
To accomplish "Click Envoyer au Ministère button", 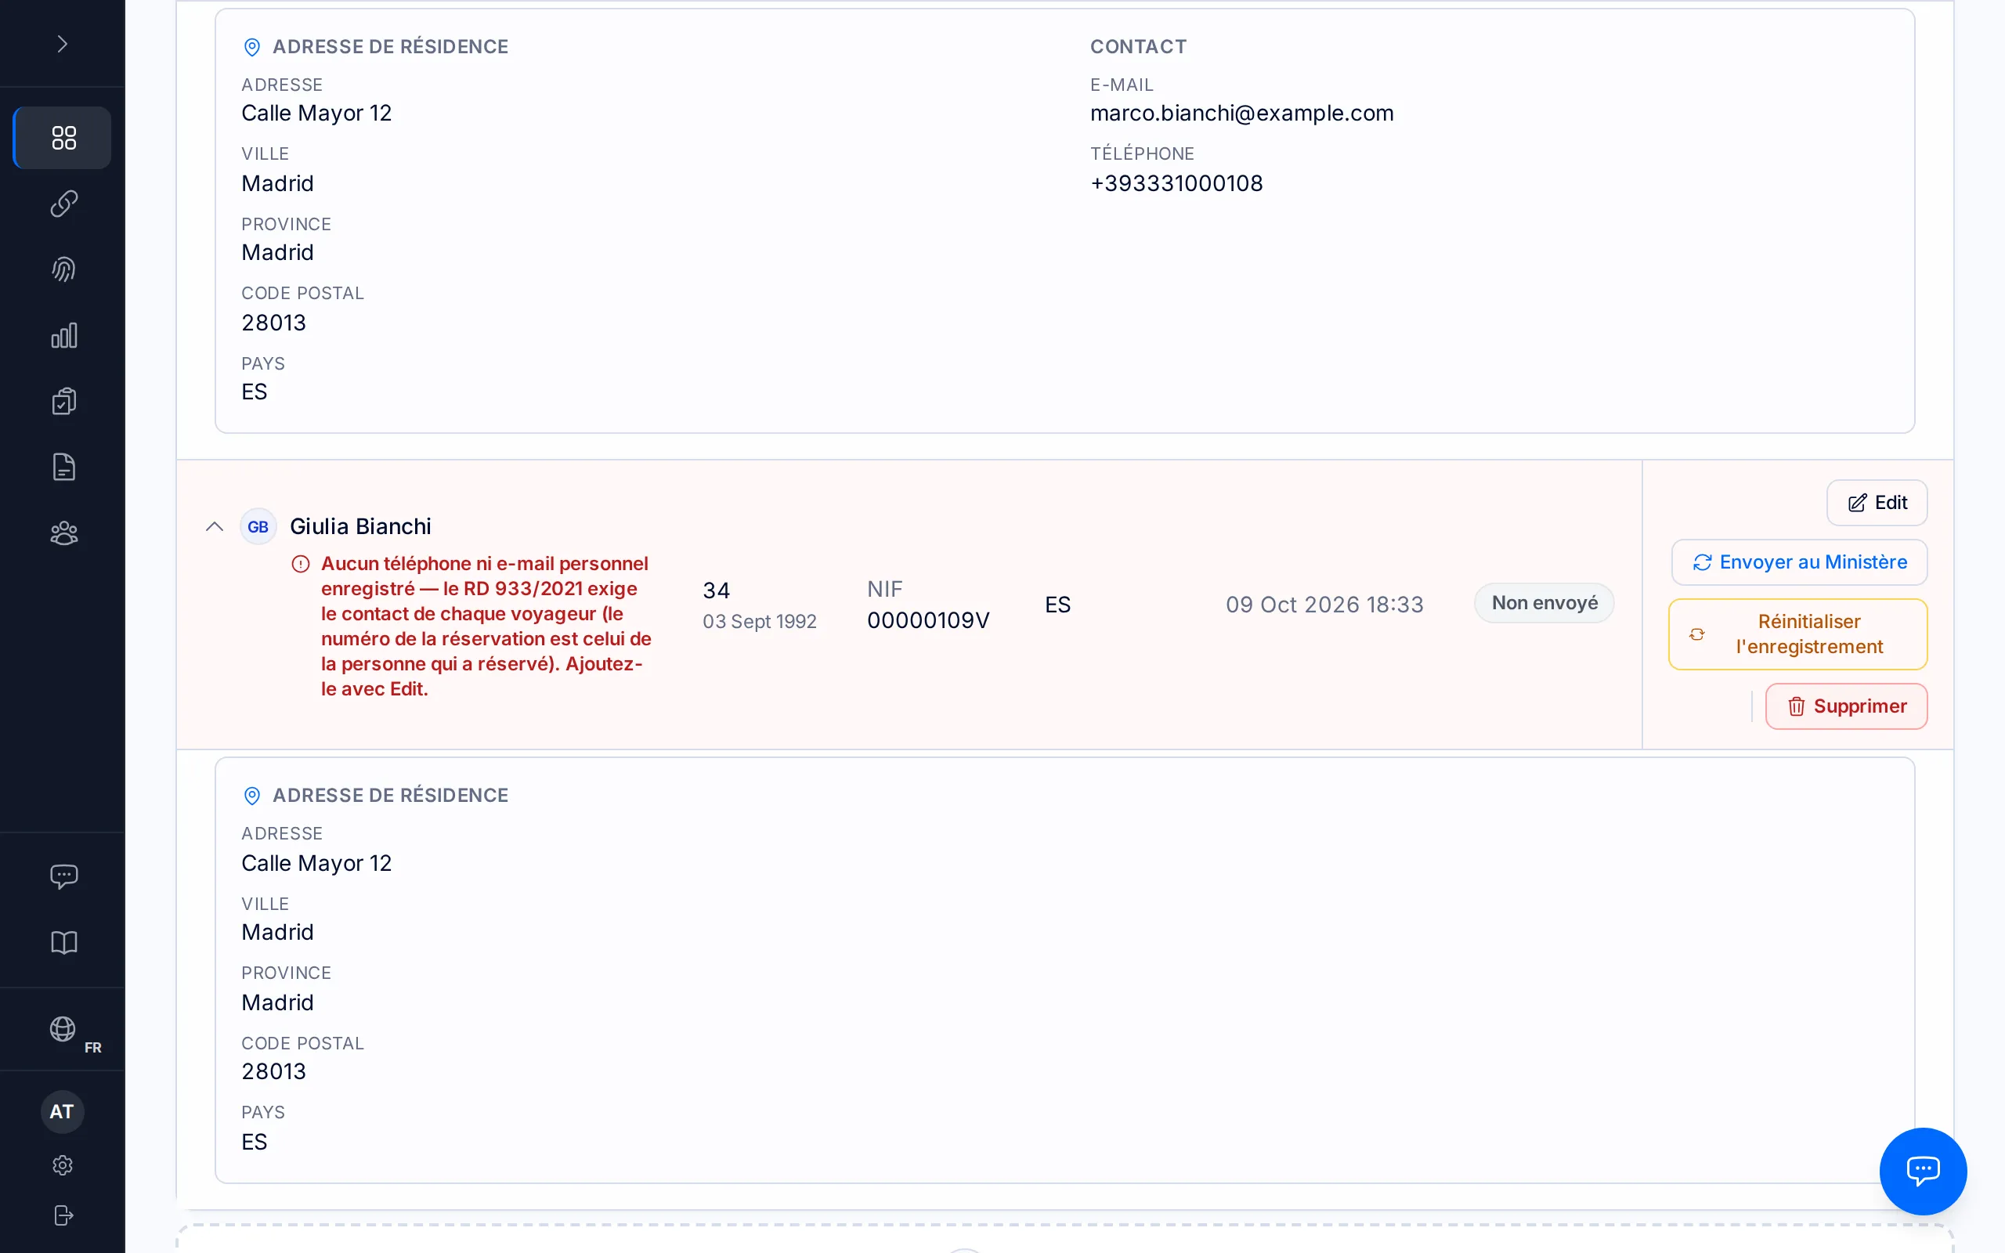I will [x=1799, y=562].
